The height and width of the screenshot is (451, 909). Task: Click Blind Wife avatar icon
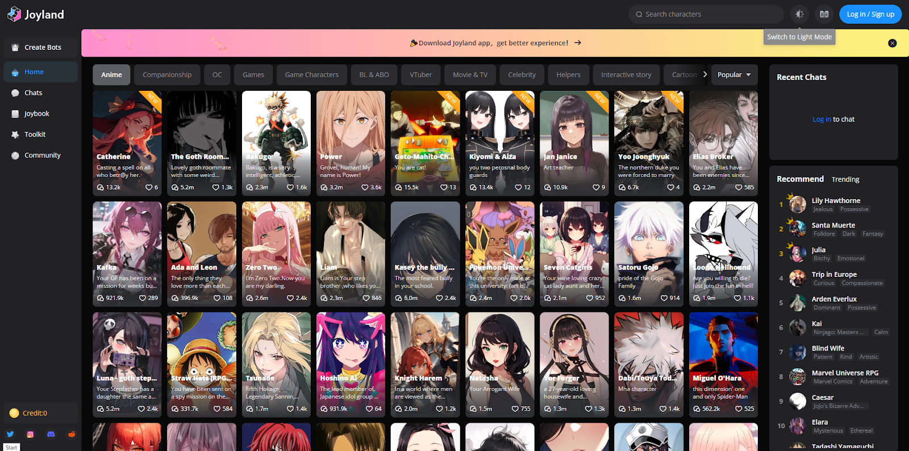point(798,352)
